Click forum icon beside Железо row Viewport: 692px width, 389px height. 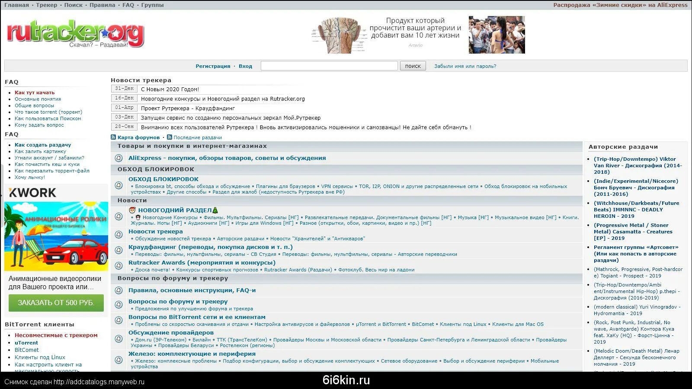click(119, 360)
